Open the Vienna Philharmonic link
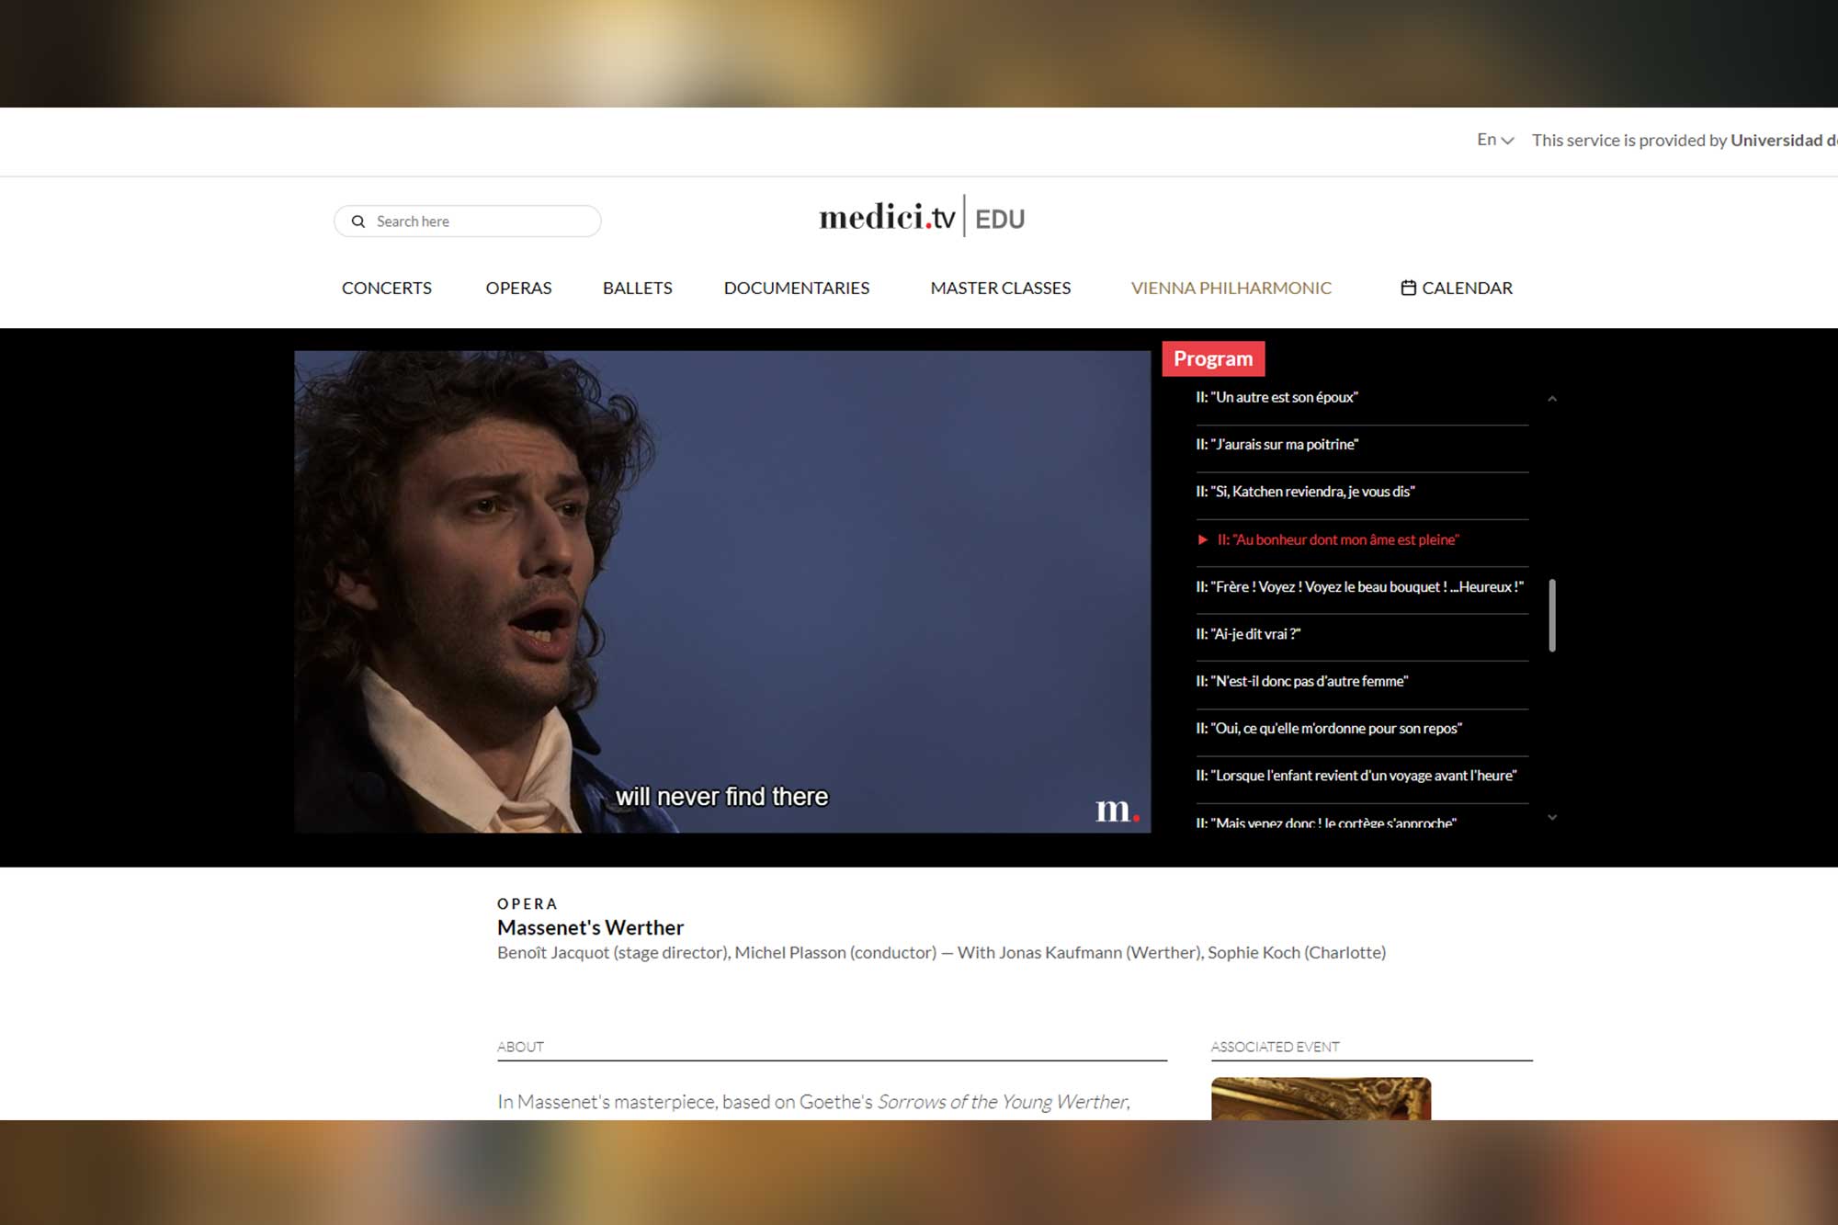The image size is (1838, 1225). click(x=1231, y=288)
